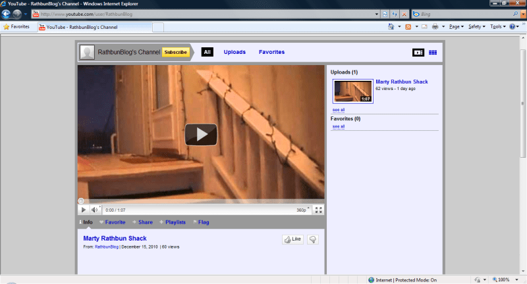This screenshot has width=527, height=284.
Task: Click the thumbs down dislike icon
Action: (312, 240)
